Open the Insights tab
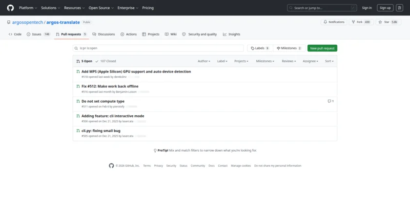This screenshot has width=410, height=197. pos(232,34)
